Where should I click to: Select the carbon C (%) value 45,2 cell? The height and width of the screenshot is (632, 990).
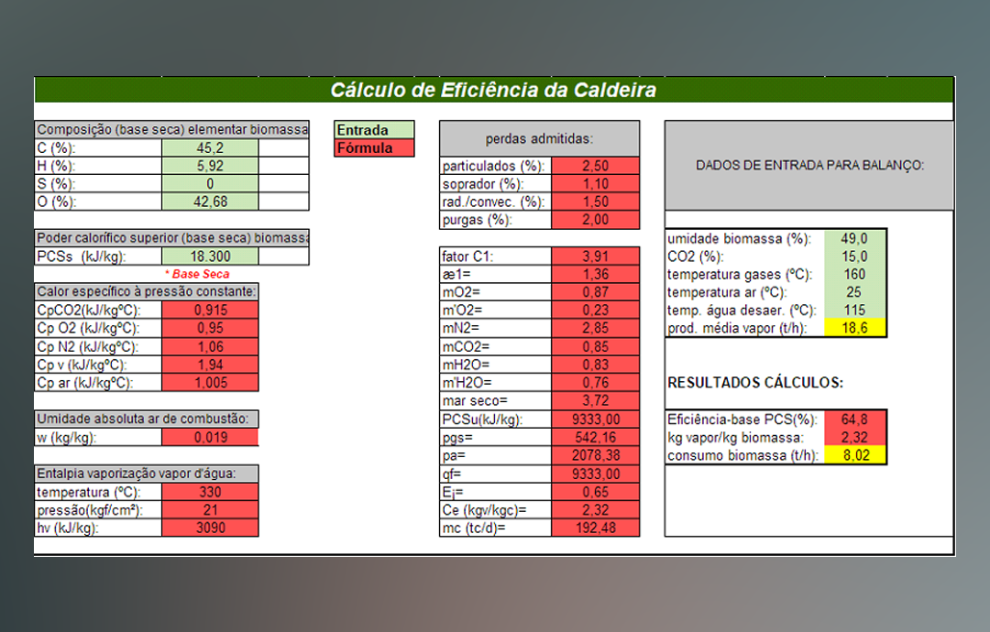coord(210,147)
